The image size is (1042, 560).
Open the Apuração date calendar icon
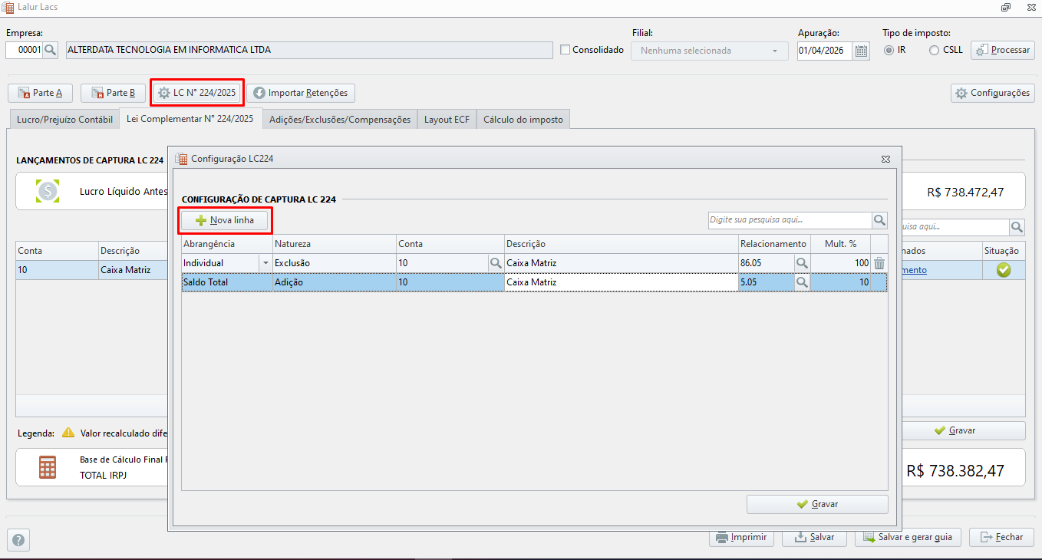coord(861,51)
